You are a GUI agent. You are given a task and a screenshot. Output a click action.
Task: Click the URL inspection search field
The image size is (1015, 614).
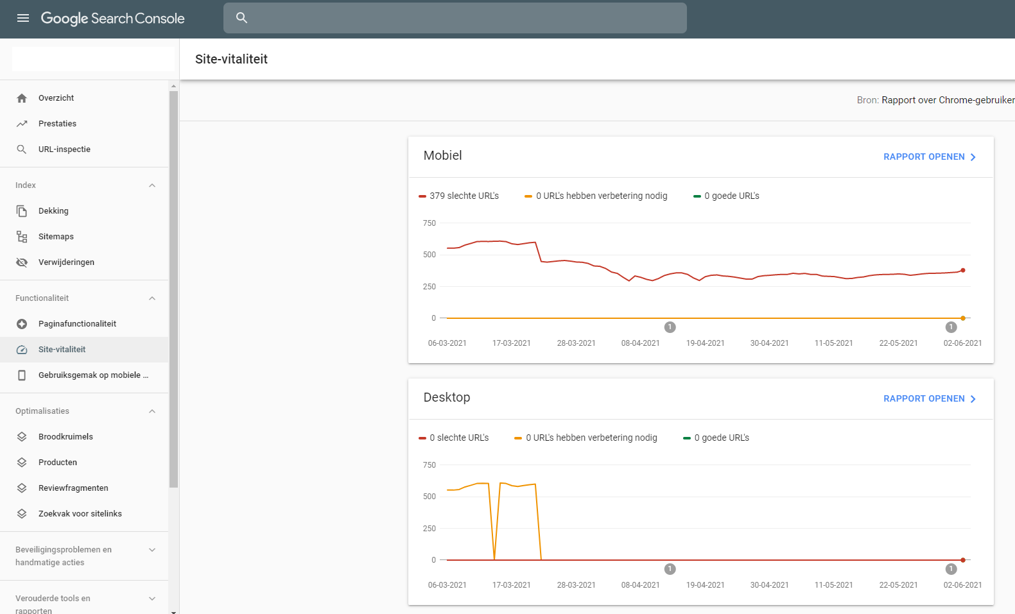tap(455, 18)
